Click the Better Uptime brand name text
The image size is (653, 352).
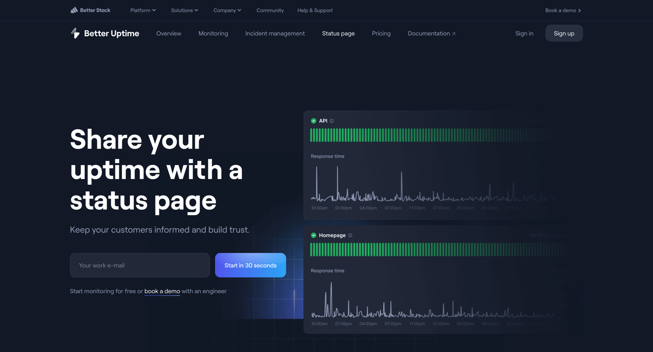111,33
